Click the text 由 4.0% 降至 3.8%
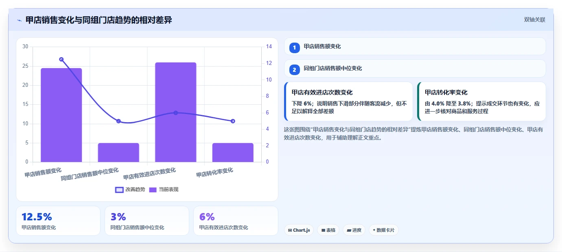The image size is (562, 252). coord(448,104)
